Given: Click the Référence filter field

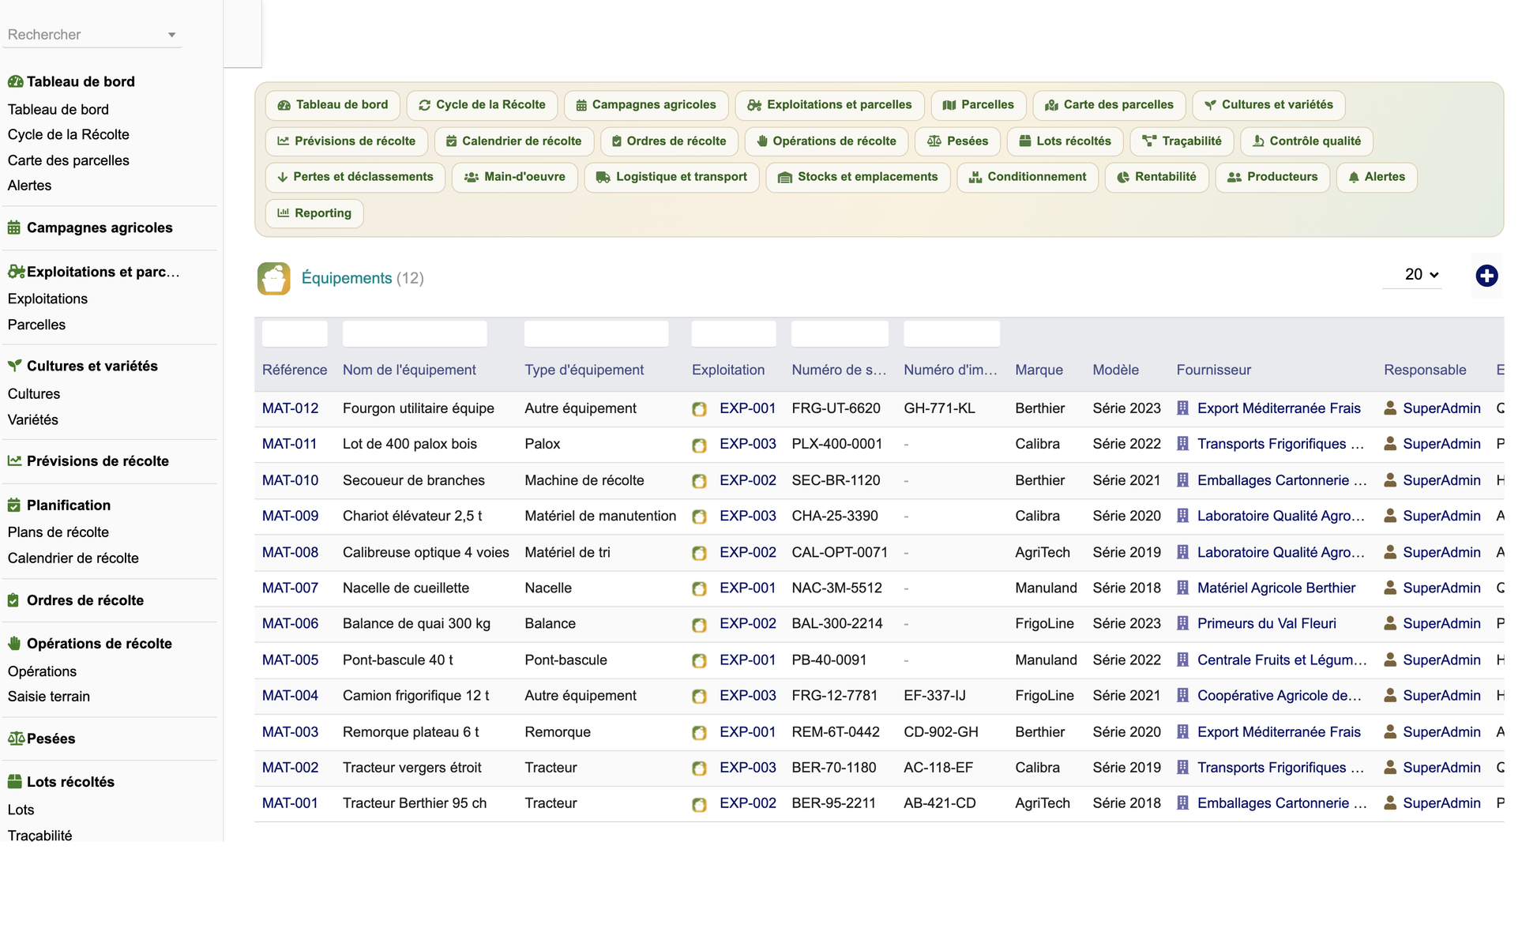Looking at the screenshot, I should click(295, 334).
